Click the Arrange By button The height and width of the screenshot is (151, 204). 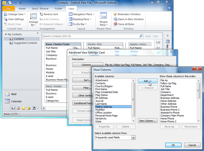pyautogui.click(x=33, y=20)
